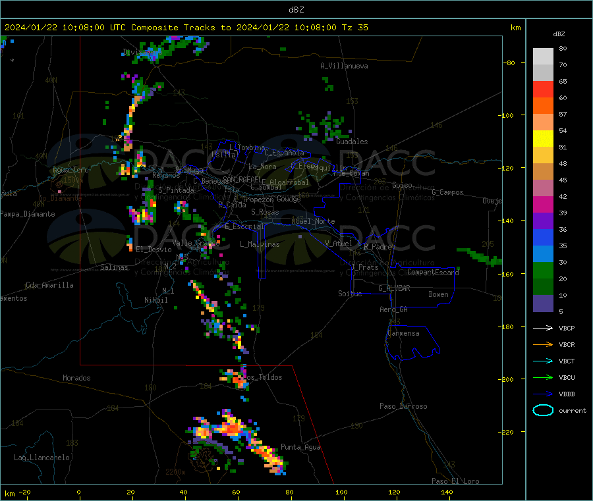Click the L_Malvinas map label
Screen dimensions: 593x501
click(x=260, y=244)
